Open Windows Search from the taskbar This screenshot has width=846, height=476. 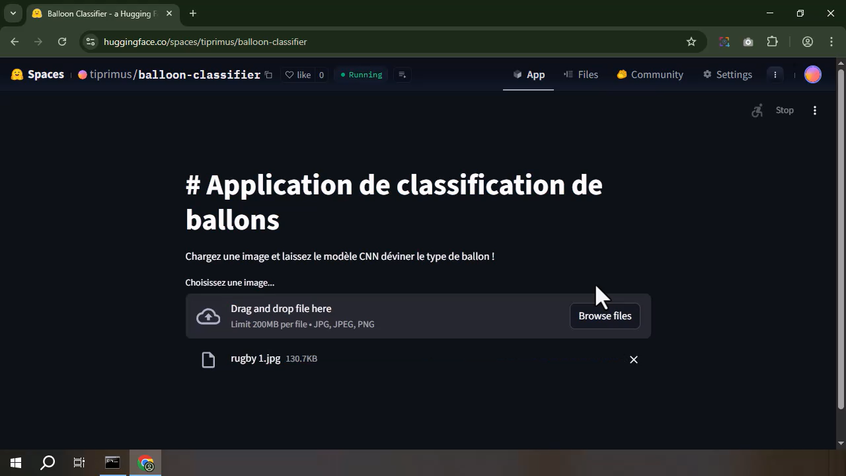[47, 462]
